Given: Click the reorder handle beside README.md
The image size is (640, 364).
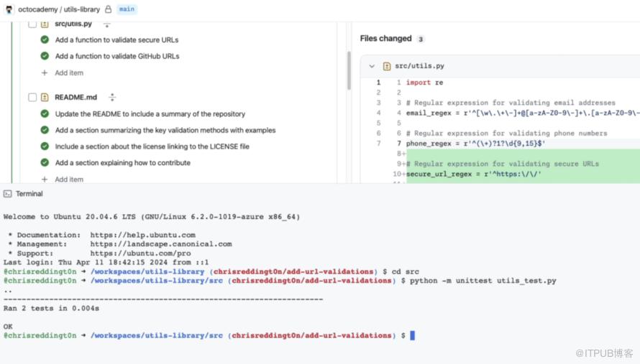Looking at the screenshot, I should (112, 97).
